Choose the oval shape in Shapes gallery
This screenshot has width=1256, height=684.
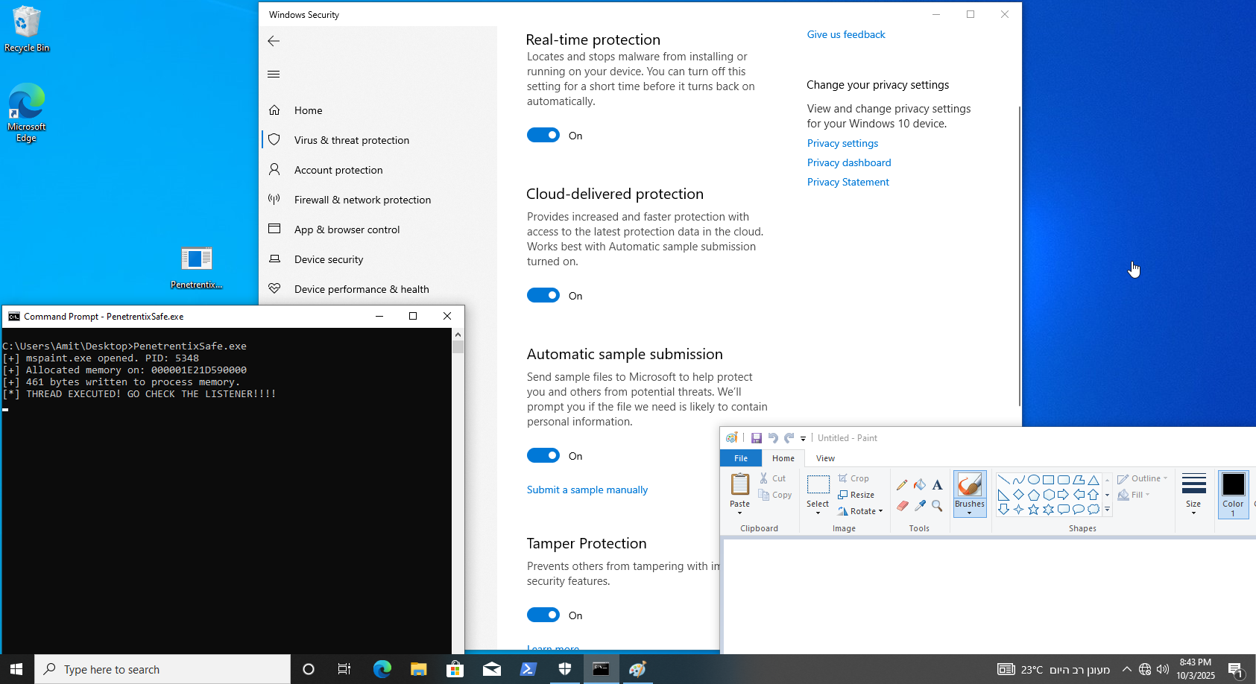pyautogui.click(x=1035, y=479)
